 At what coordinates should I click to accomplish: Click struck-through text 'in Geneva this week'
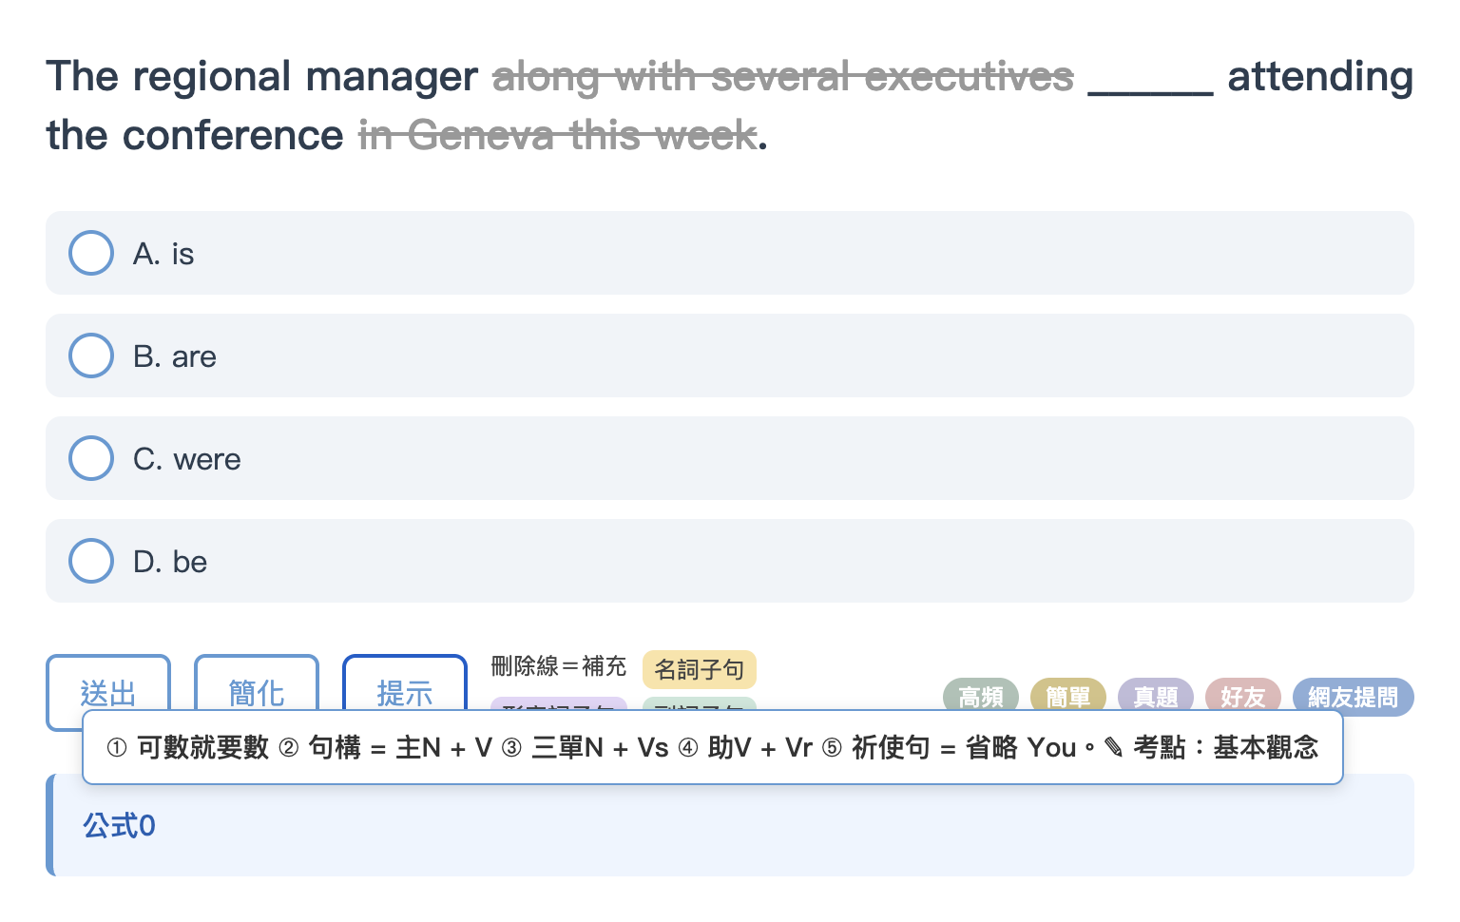tap(558, 135)
